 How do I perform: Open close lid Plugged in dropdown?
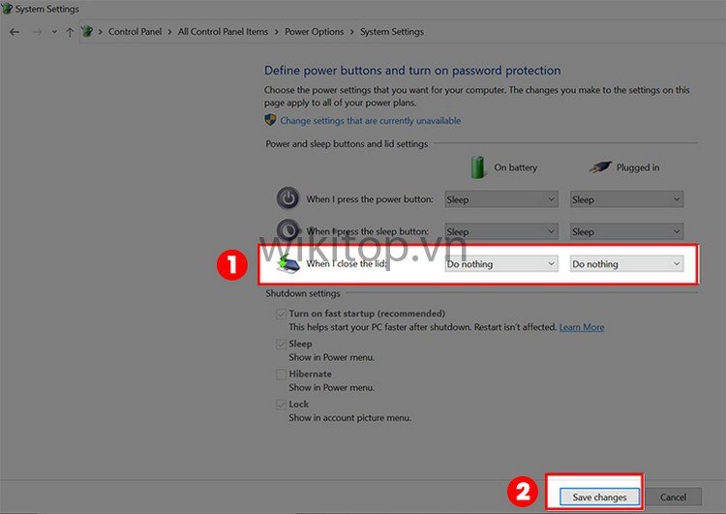(626, 263)
